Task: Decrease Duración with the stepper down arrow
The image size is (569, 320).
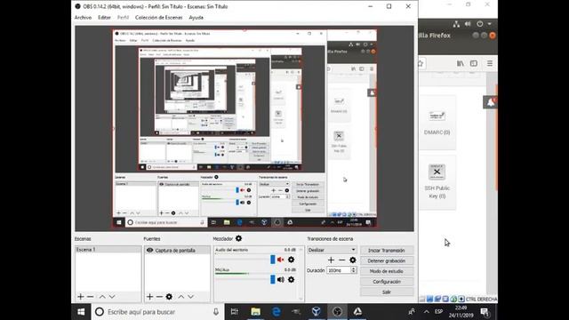Action: click(x=354, y=273)
